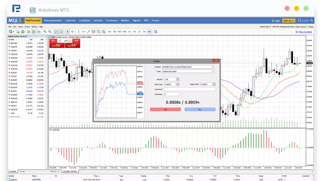
Task: Open the Symbol dropdown in Order dialog
Action: [188, 67]
